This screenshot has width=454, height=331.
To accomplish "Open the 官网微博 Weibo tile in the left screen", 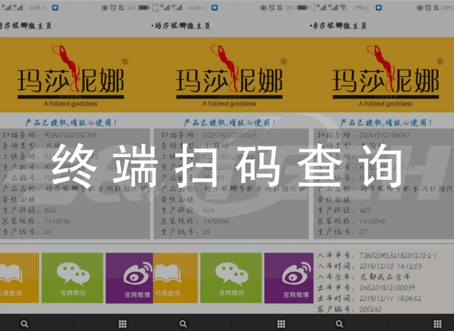I will pyautogui.click(x=129, y=278).
